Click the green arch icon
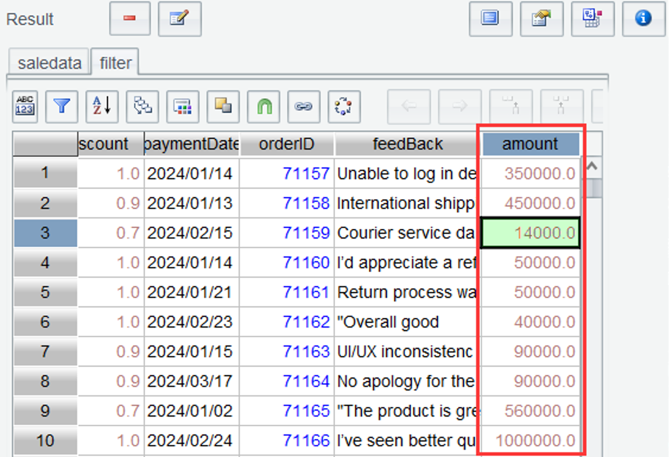Screen dimensions: 669x457 [x=263, y=106]
